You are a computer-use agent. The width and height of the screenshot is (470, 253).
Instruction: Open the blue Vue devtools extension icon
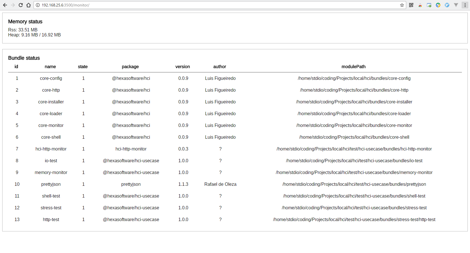pos(447,5)
